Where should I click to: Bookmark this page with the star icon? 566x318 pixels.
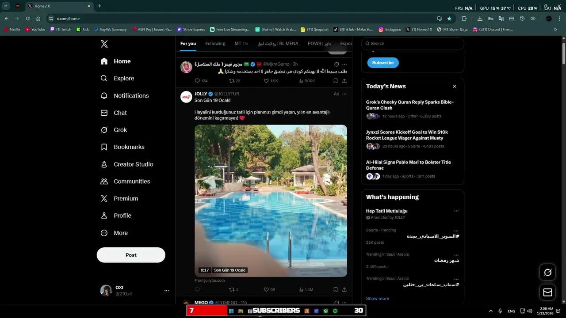449,19
